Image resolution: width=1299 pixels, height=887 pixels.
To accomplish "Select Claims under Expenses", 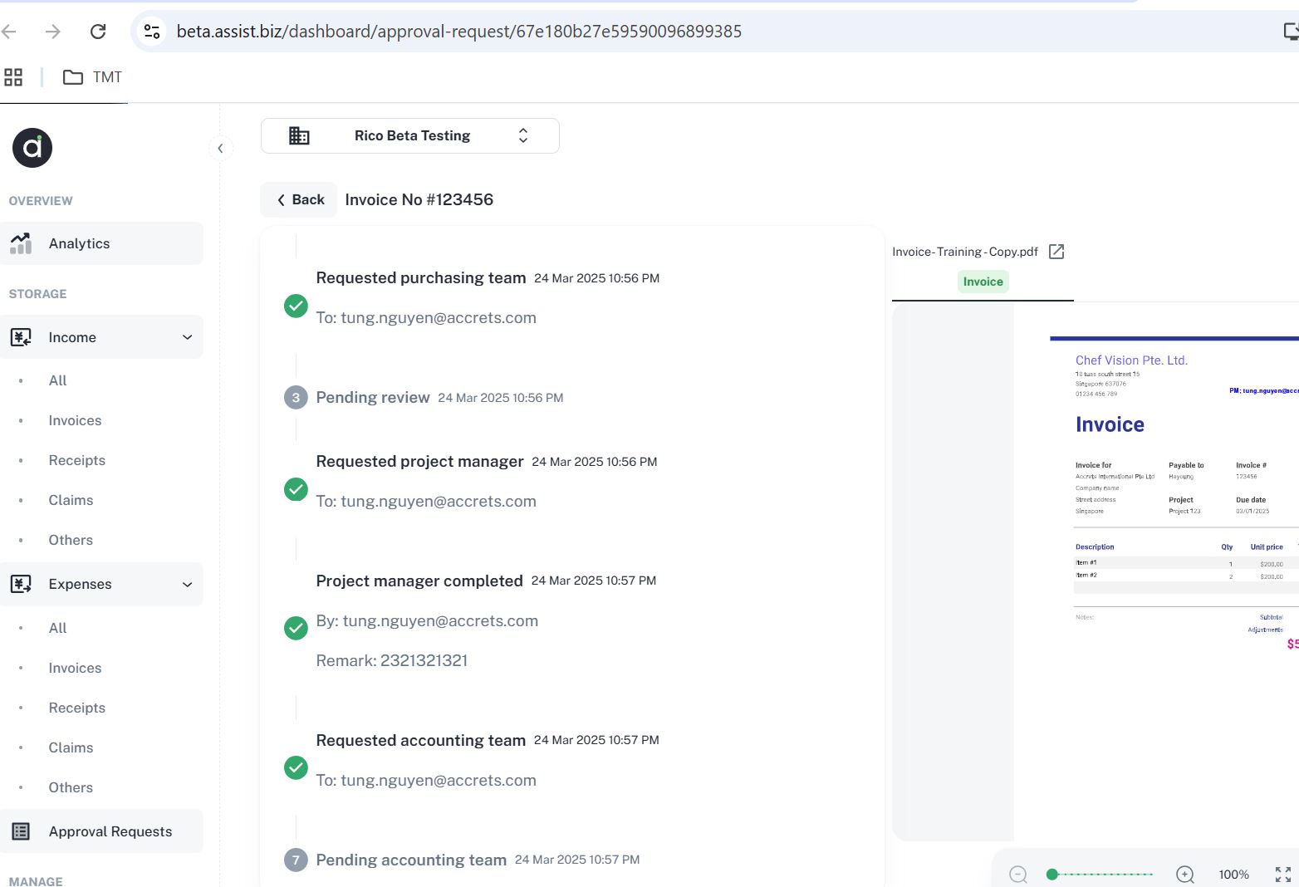I will point(71,747).
